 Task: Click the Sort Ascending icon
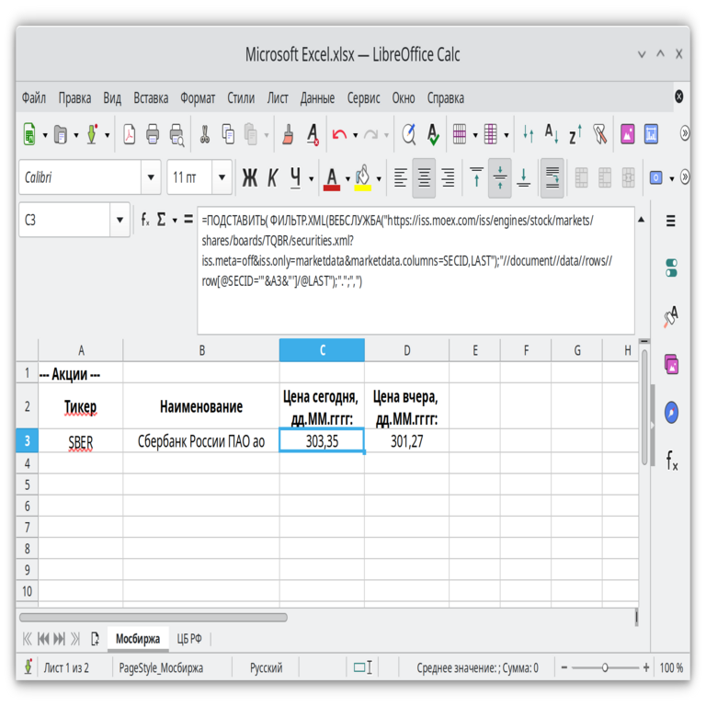click(x=552, y=134)
